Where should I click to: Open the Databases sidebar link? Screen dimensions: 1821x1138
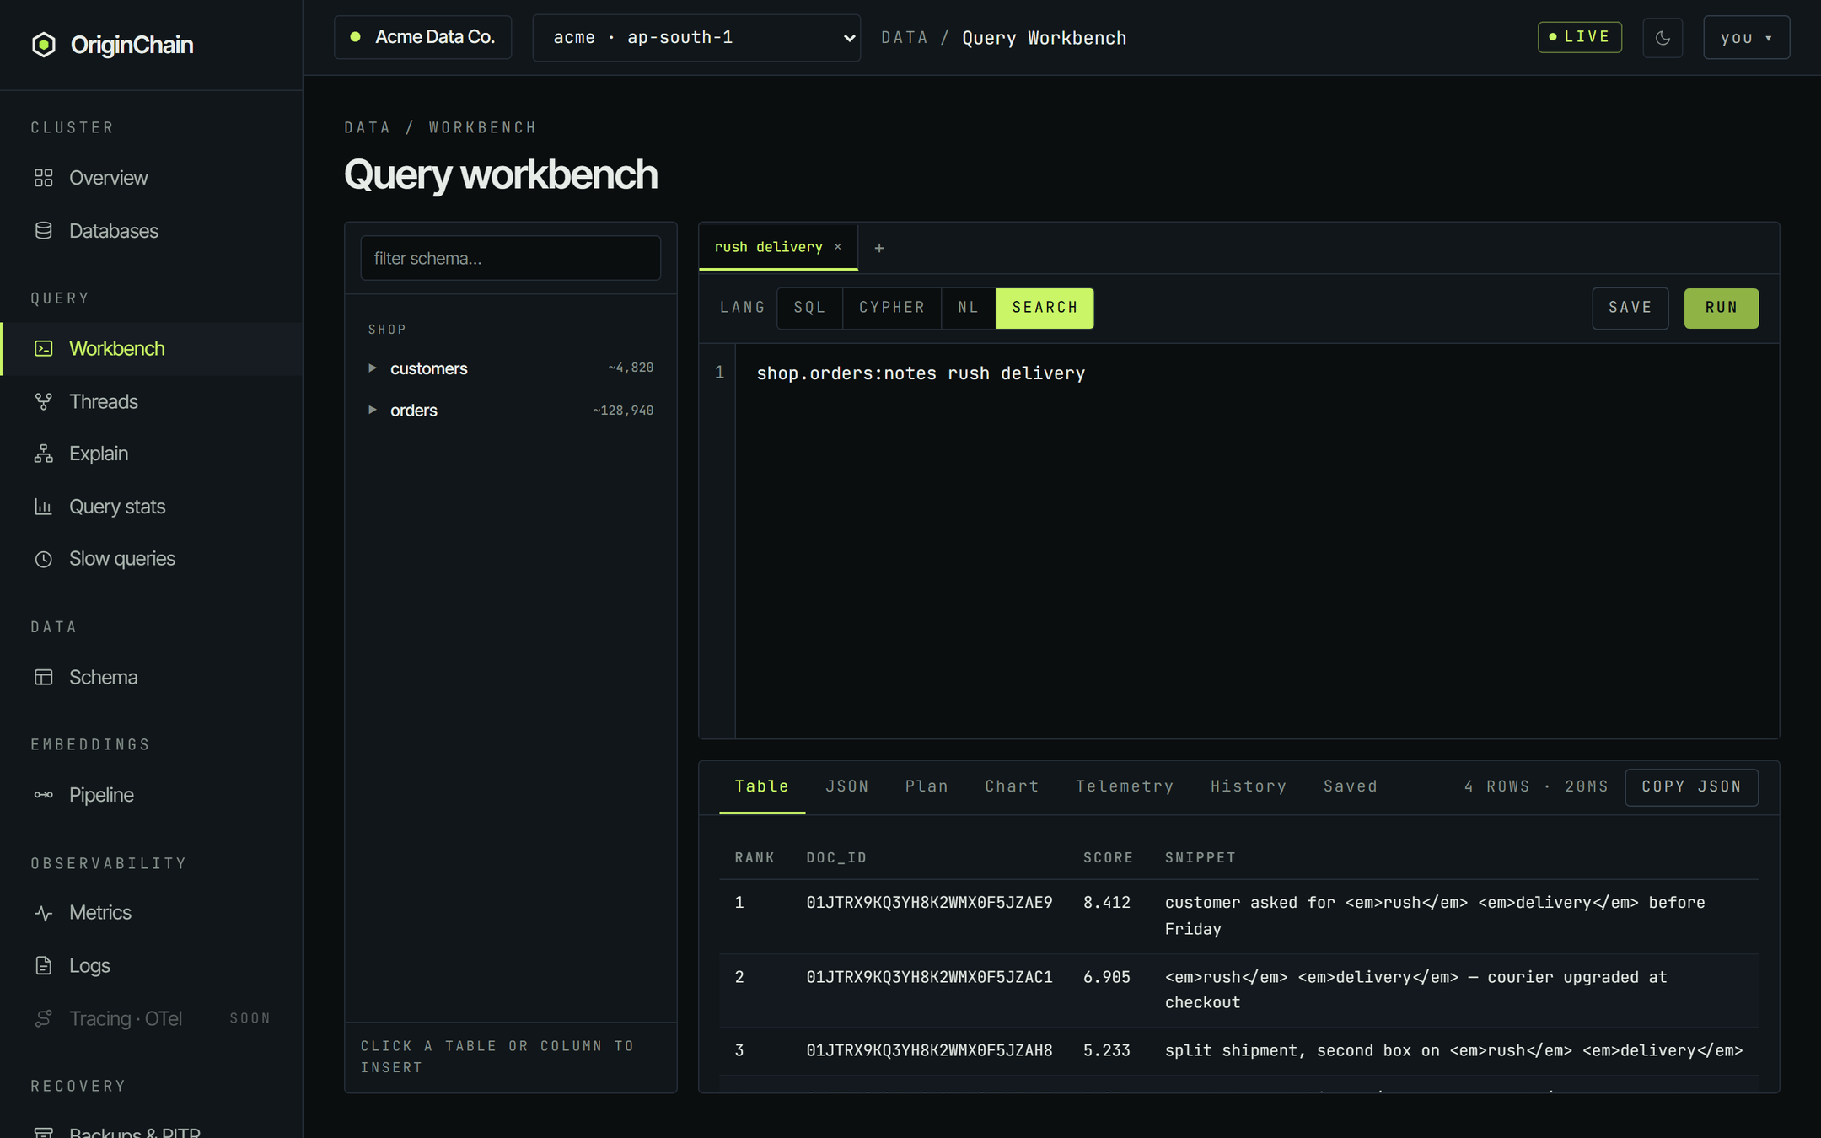(151, 231)
